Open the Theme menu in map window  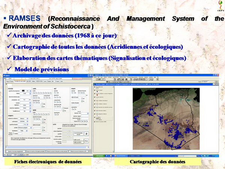[105, 77]
